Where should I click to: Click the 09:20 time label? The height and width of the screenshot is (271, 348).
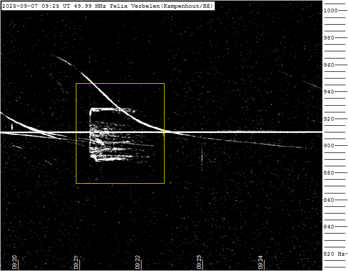(x=15, y=262)
